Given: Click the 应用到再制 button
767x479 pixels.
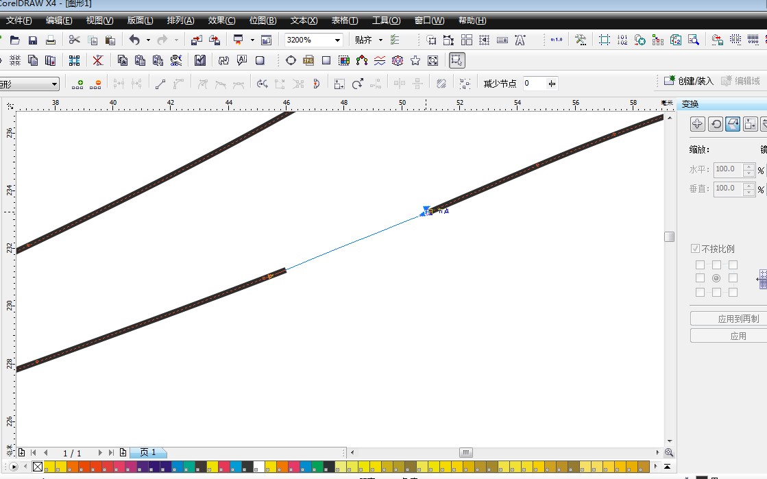Looking at the screenshot, I should (x=729, y=319).
